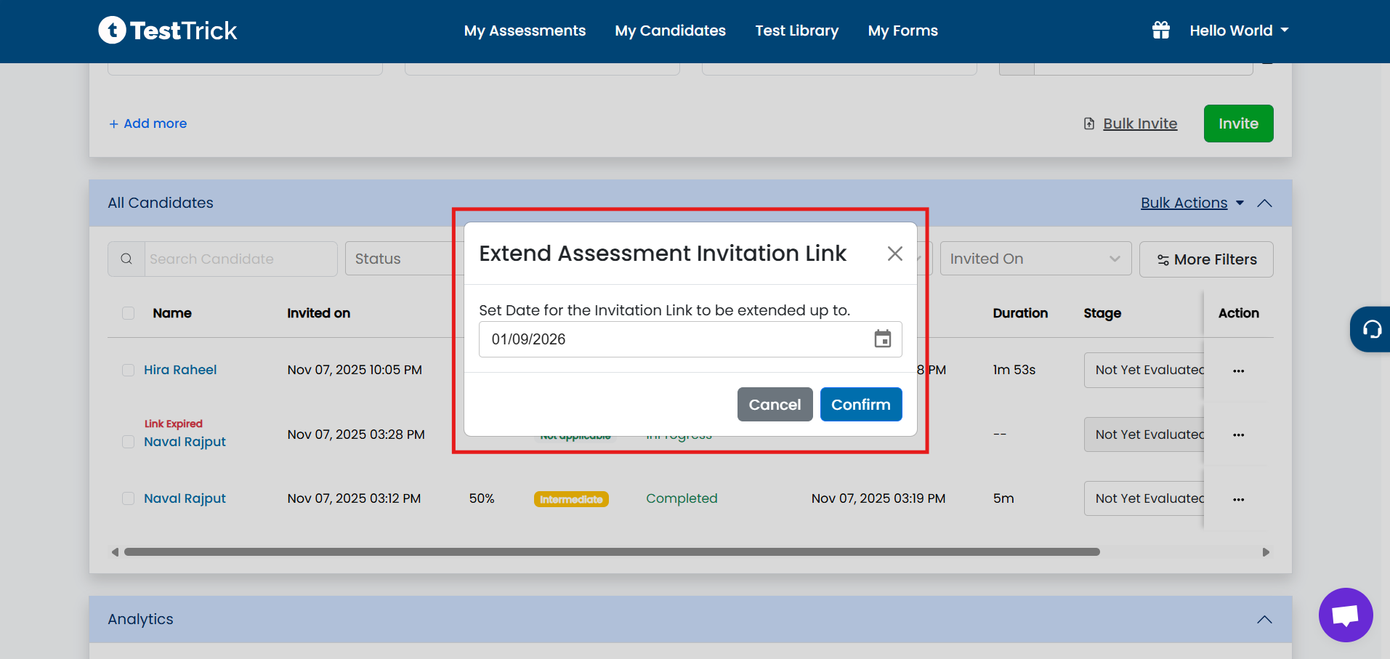Click the Invited on column header
The height and width of the screenshot is (659, 1390).
point(318,313)
